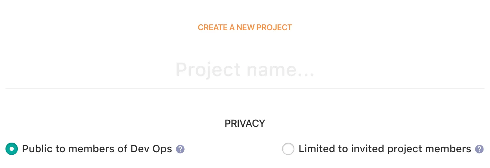Make the project private to invited members
The height and width of the screenshot is (168, 490).
[288, 149]
